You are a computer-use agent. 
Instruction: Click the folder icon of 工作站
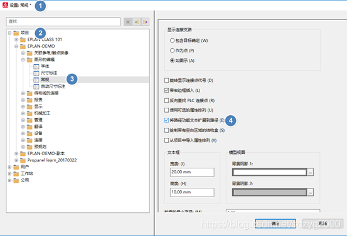coord(16,174)
